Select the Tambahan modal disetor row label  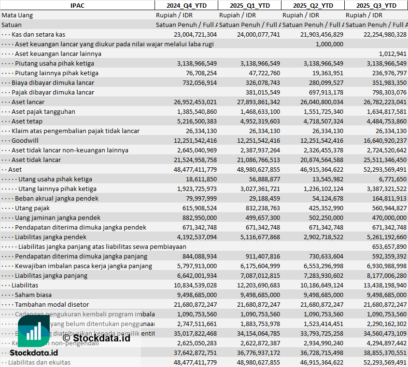pos(52,304)
